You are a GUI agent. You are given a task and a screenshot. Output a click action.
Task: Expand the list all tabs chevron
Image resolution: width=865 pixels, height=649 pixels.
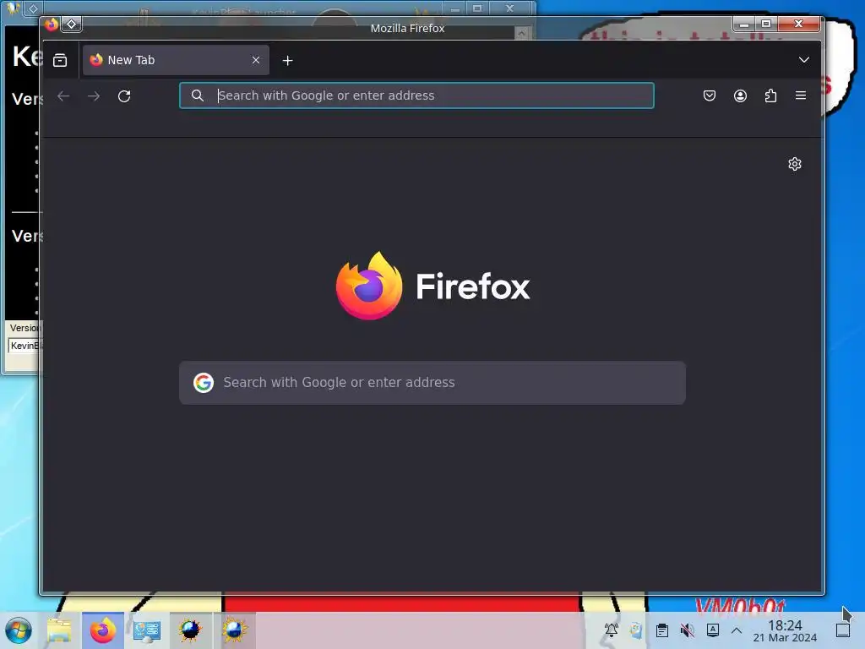(804, 60)
